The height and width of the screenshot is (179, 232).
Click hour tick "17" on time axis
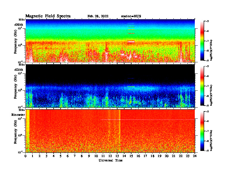tap(145, 156)
